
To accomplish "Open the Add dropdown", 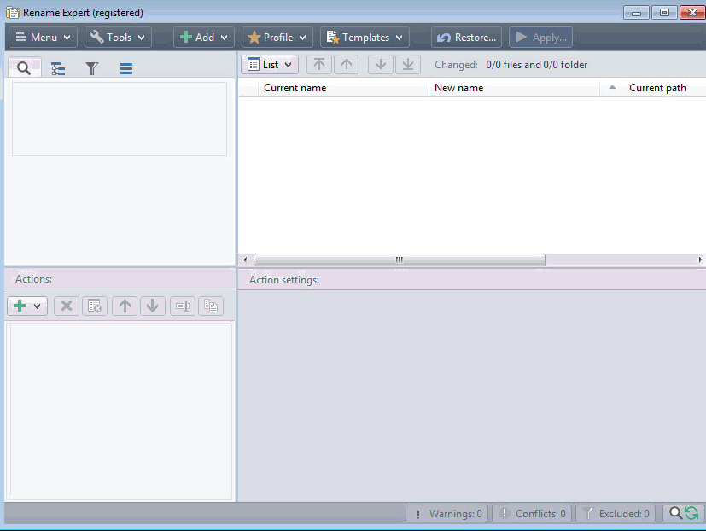I will click(x=203, y=38).
